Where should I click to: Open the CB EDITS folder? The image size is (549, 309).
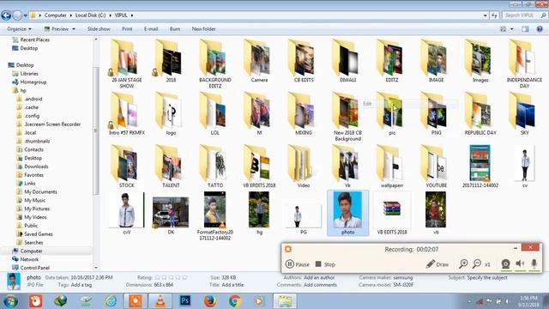303,61
